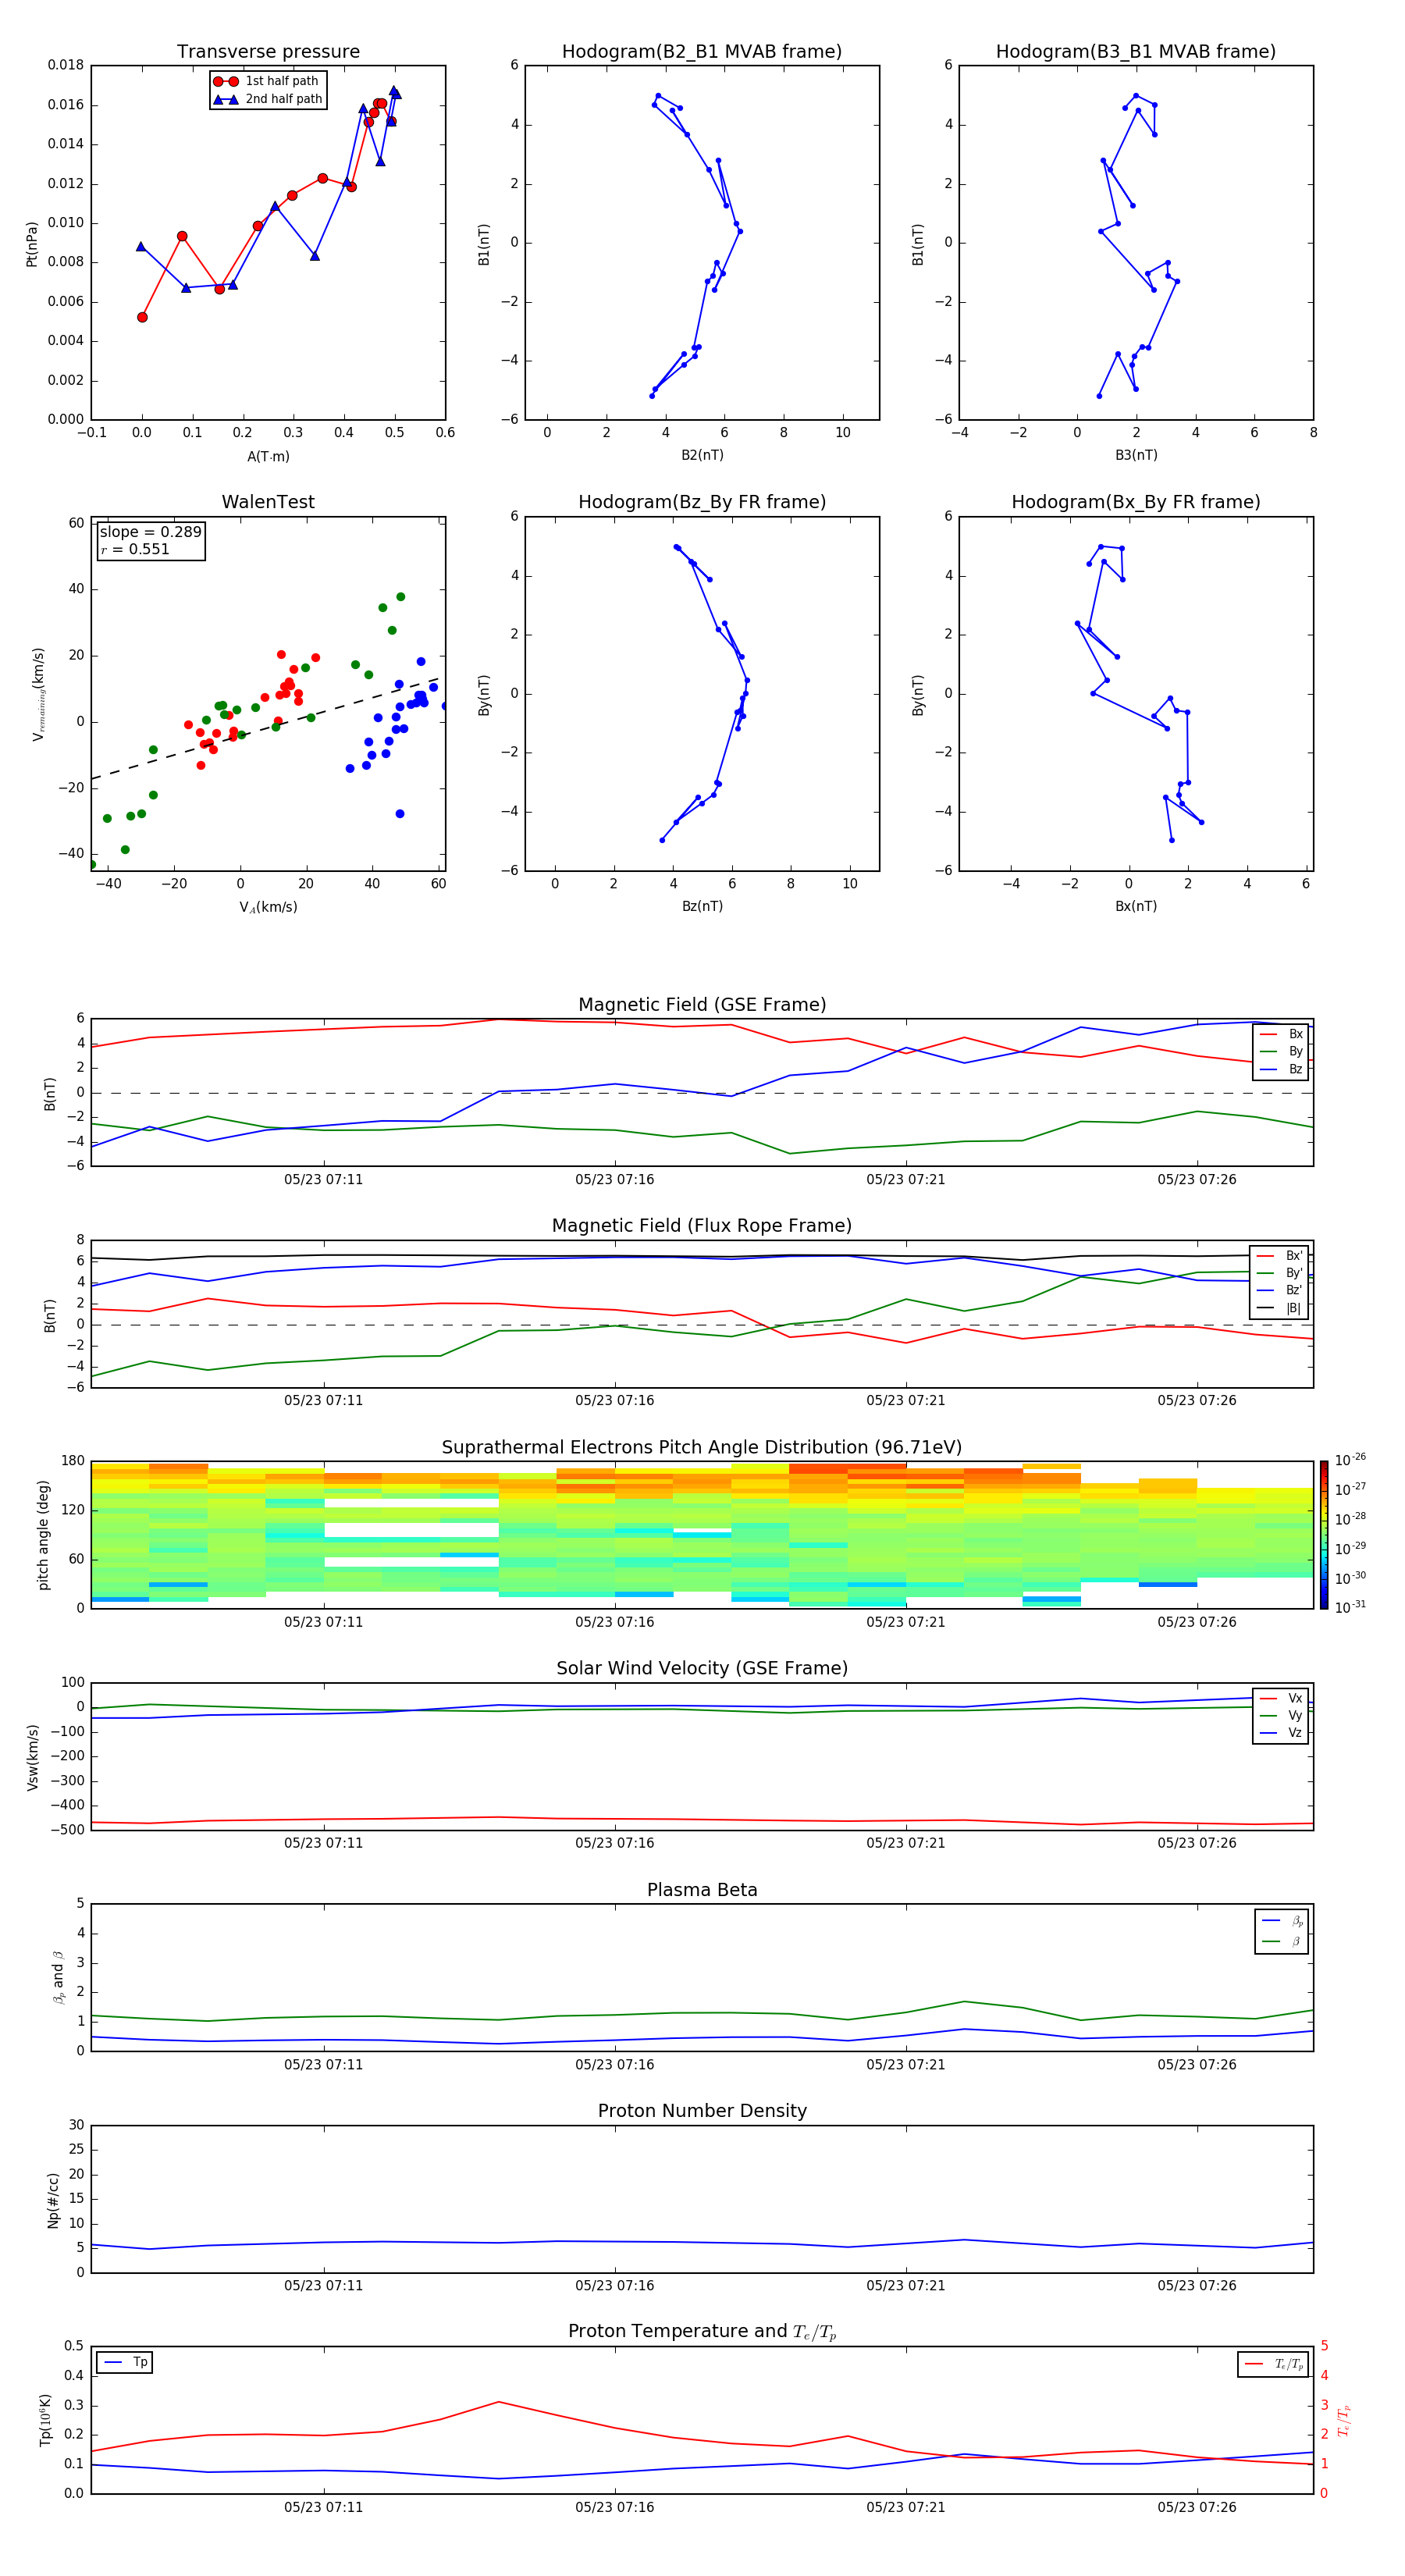
Task: Click the Bx' legend entry in Flux Rope panel
Action: [1280, 1255]
